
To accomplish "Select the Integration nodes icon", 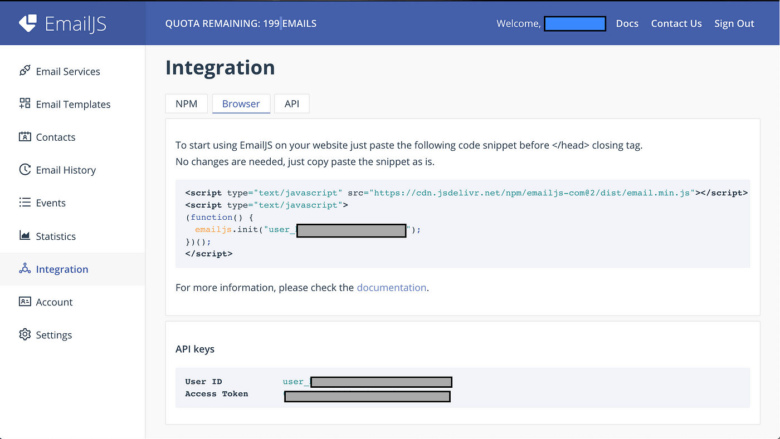I will click(x=25, y=269).
